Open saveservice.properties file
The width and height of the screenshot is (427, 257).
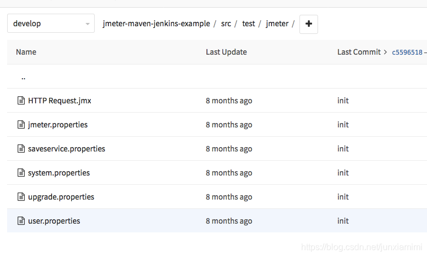tap(66, 149)
